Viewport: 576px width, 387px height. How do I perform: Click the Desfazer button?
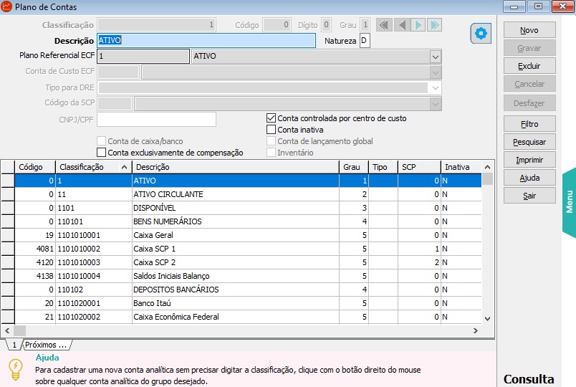tap(529, 103)
